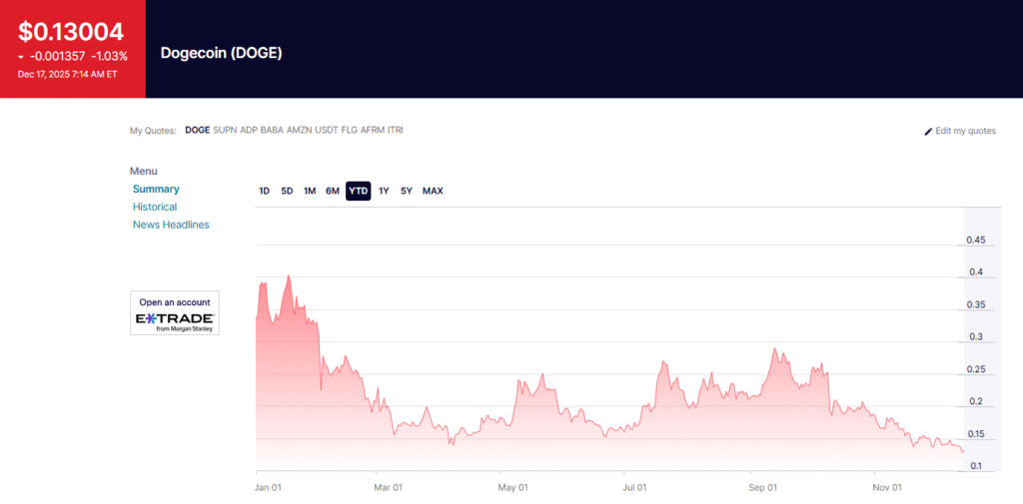This screenshot has width=1023, height=504.
Task: Click the E*TRADE logo in the ad
Action: [175, 319]
